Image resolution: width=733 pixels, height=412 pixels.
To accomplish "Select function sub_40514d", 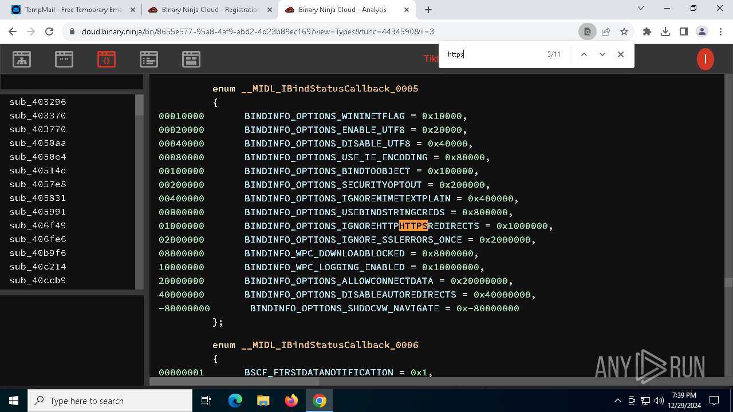I will (38, 171).
